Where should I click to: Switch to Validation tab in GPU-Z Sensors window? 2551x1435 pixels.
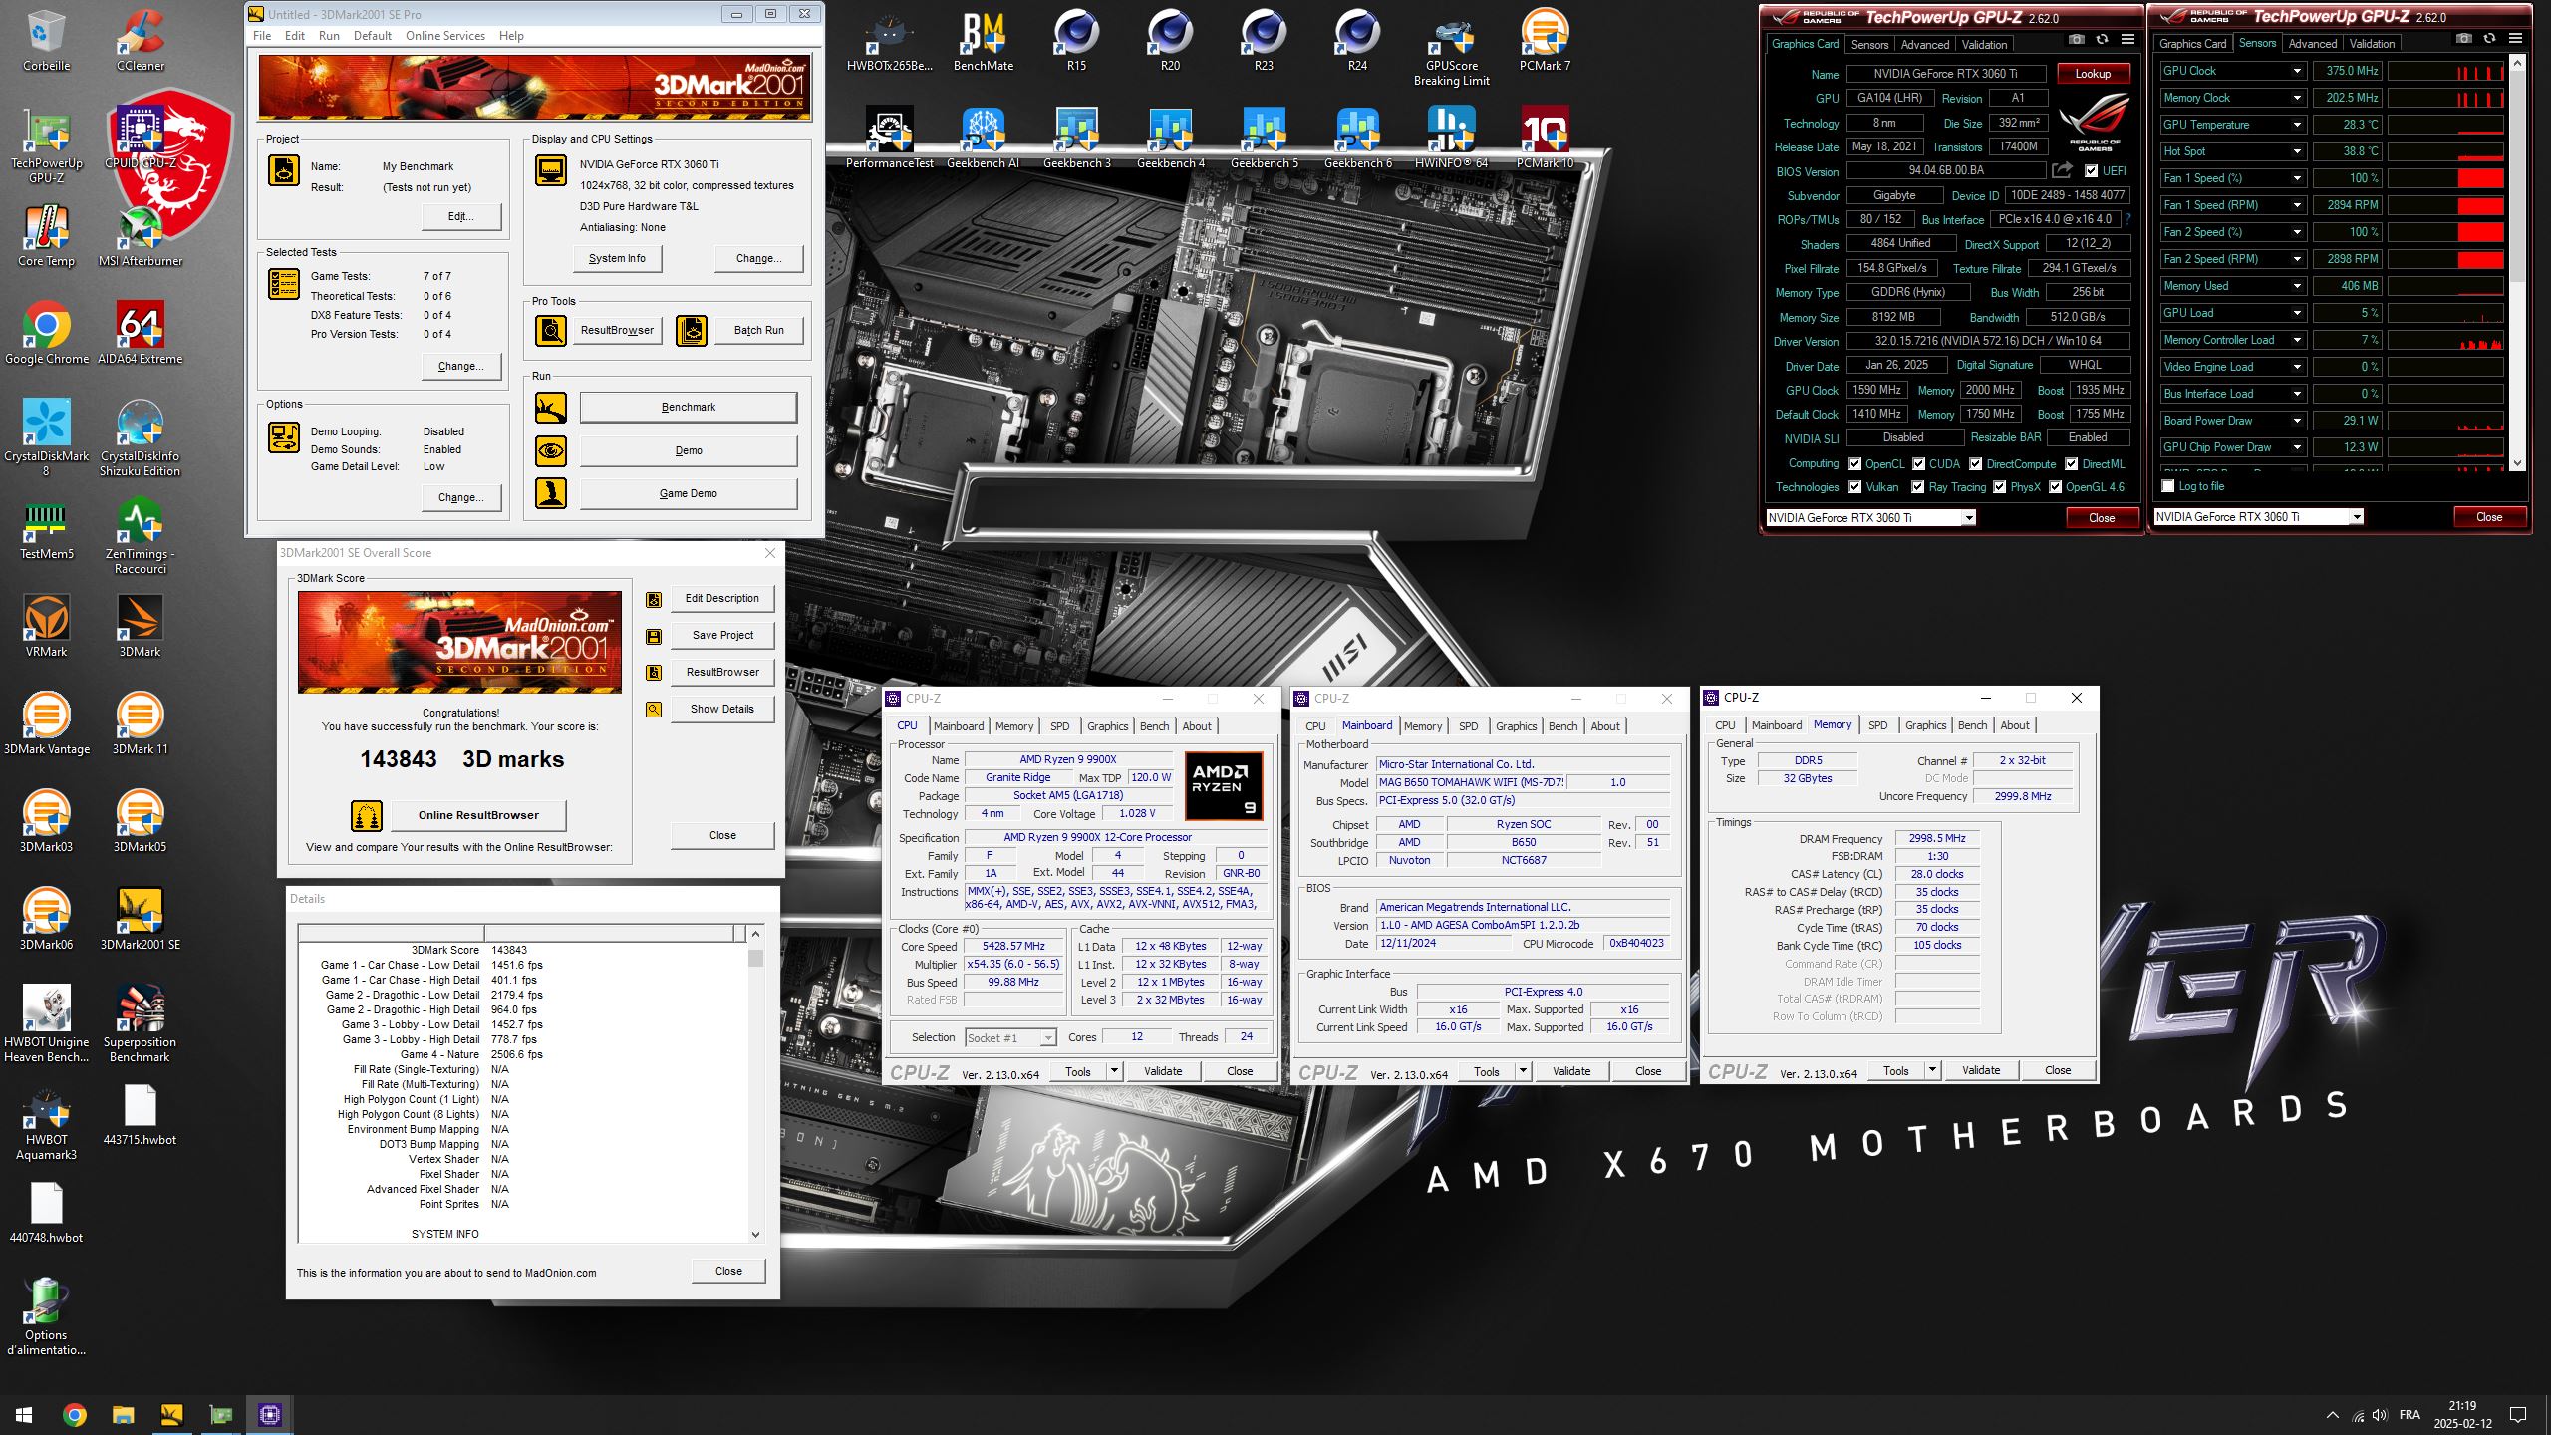[x=2372, y=44]
